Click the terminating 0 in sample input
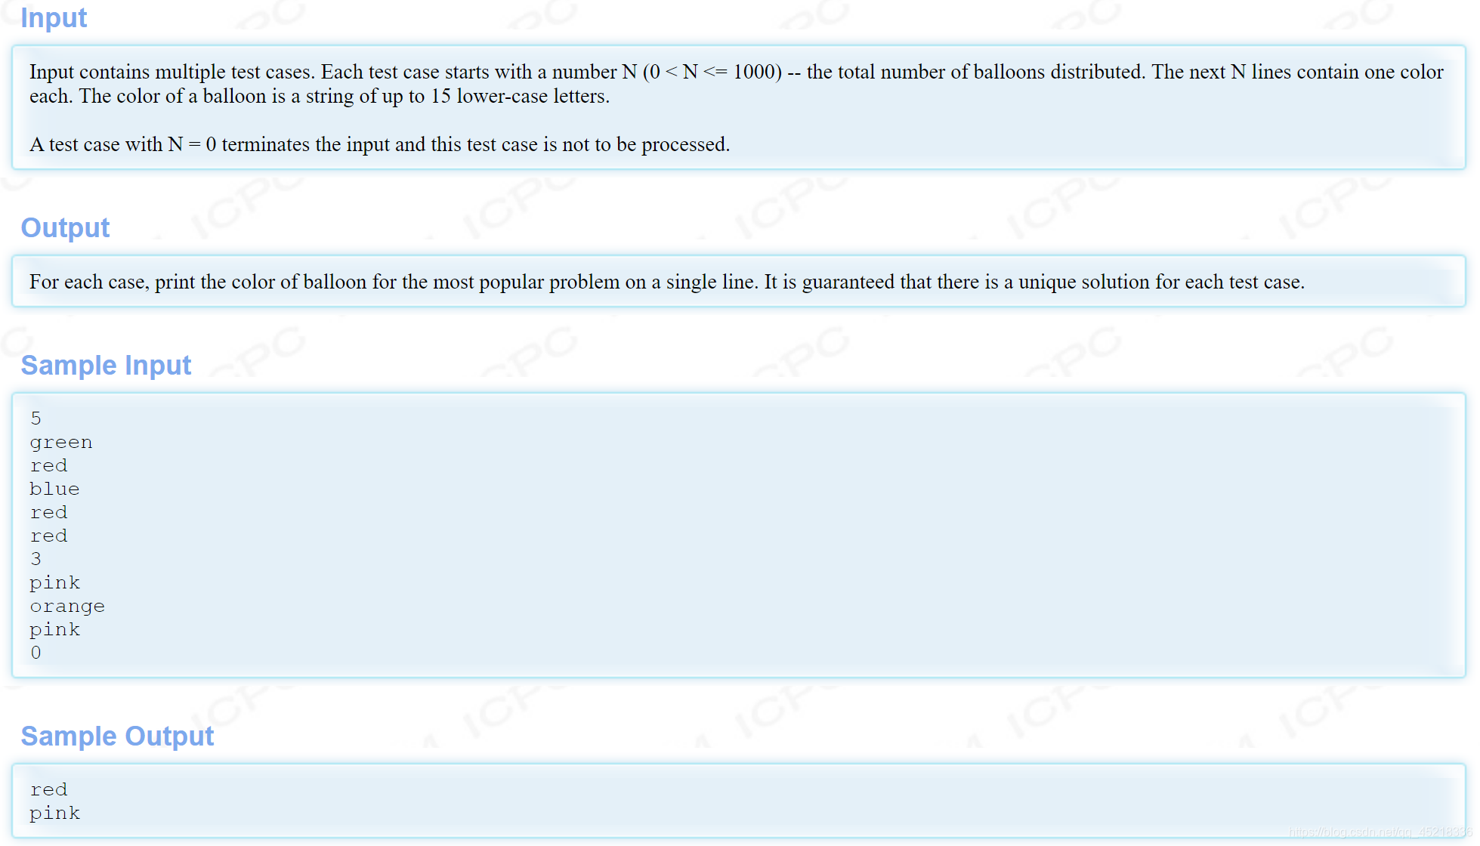 [x=36, y=653]
